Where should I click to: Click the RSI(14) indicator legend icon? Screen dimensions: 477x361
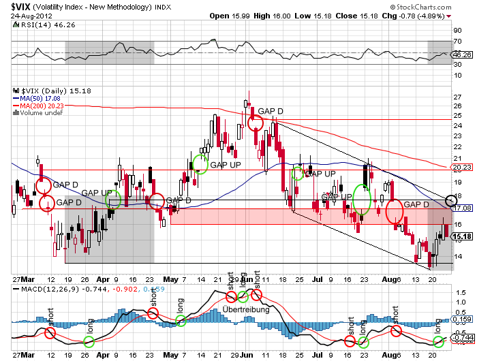click(16, 25)
